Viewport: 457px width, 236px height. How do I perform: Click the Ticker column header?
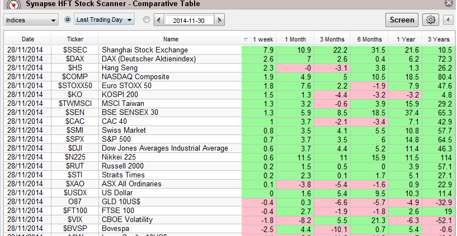pyautogui.click(x=74, y=39)
